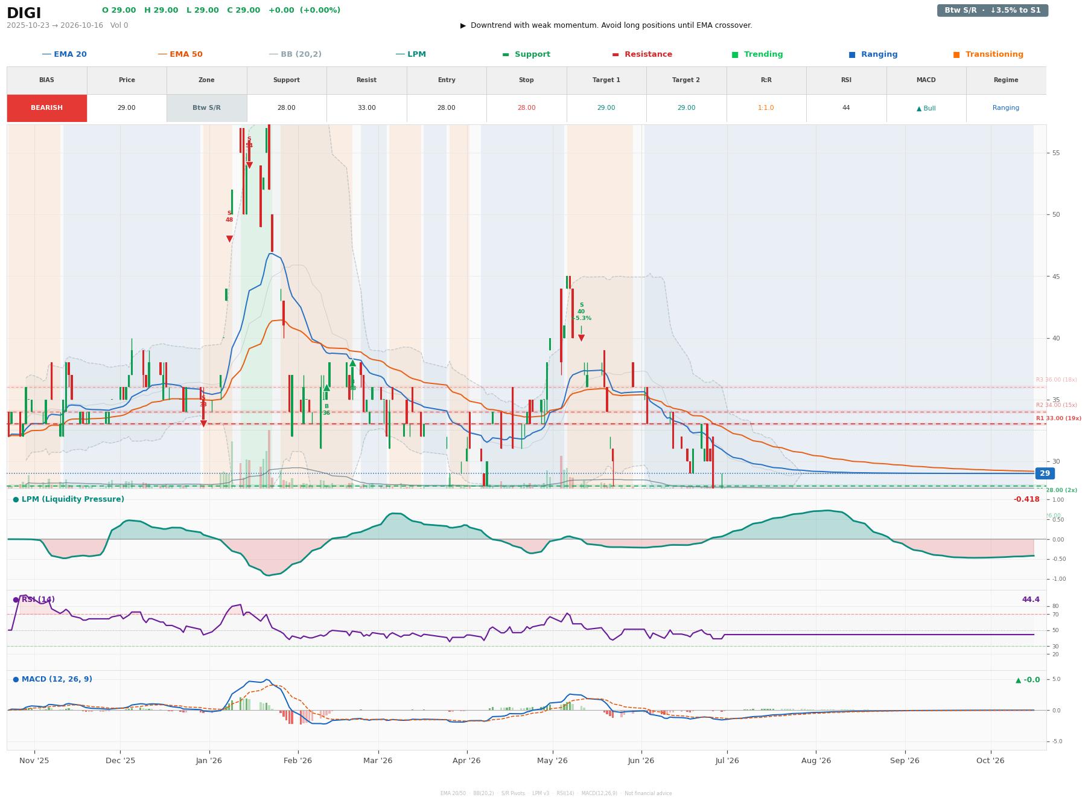Click the R2 34.00 (15x) resistance label
Viewport: 1088px width, 803px height.
(1056, 405)
